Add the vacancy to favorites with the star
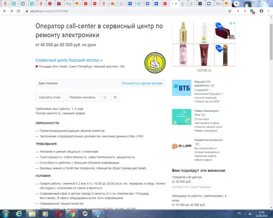Screen dimensions: 273x218 [x=105, y=97]
